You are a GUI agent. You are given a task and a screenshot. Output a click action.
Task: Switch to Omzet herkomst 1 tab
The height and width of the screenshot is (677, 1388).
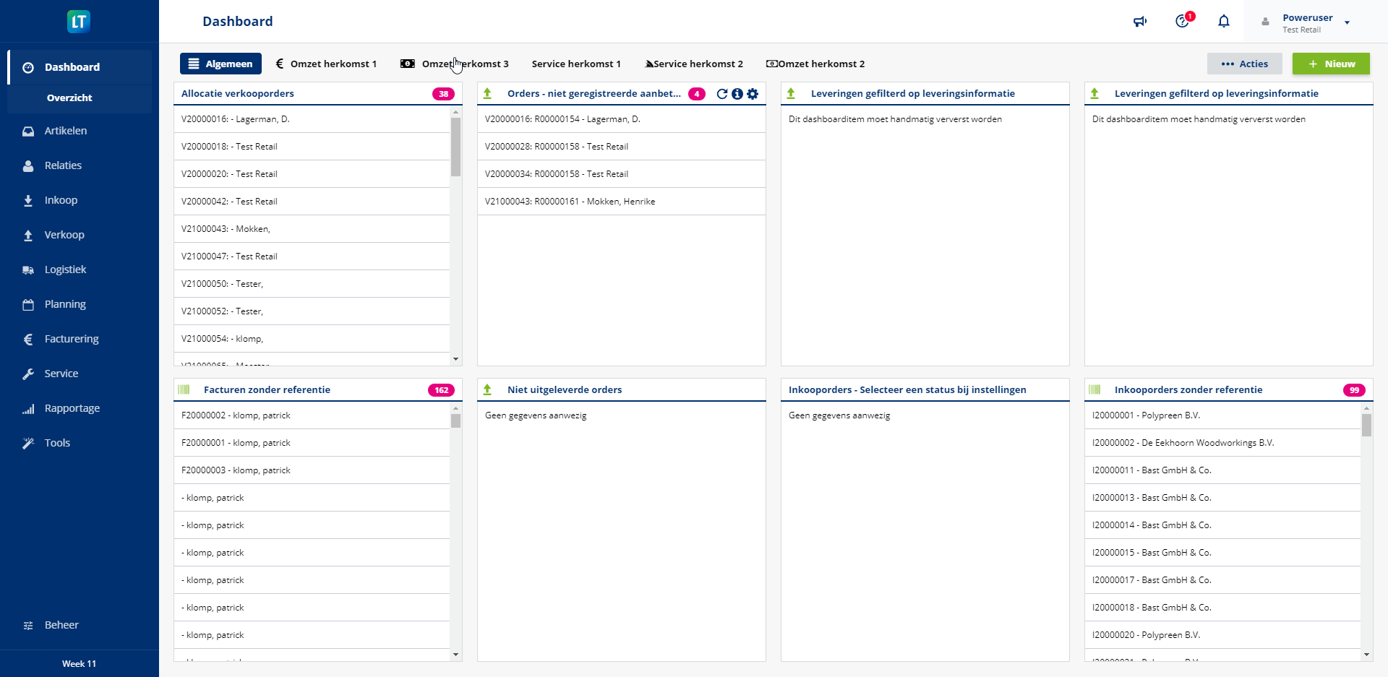point(326,64)
